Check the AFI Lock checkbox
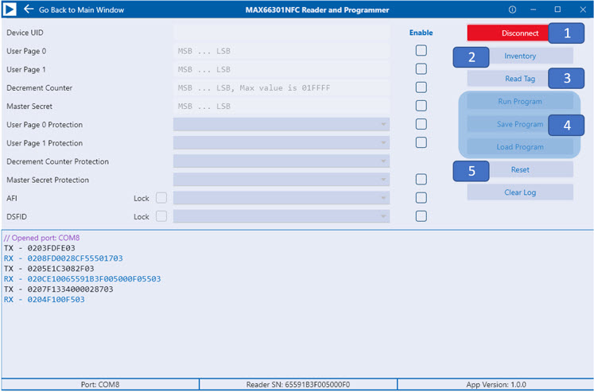 [x=161, y=198]
